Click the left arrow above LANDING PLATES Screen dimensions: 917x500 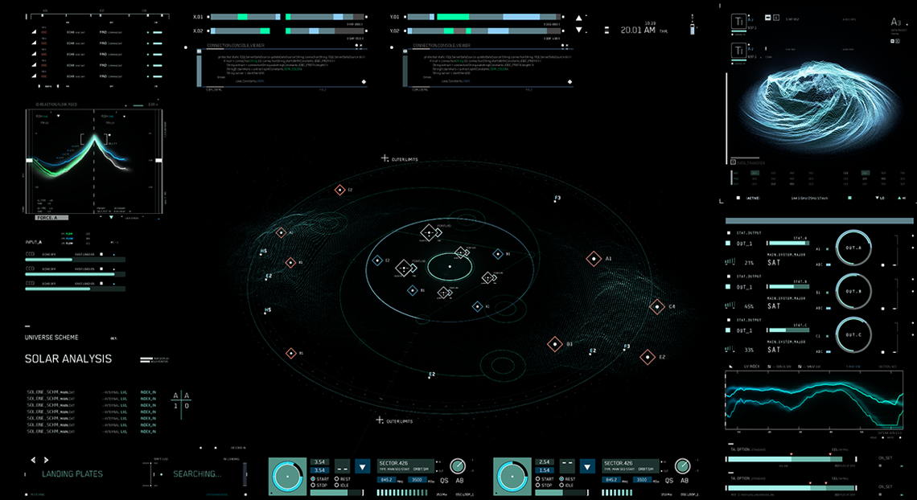tap(33, 461)
